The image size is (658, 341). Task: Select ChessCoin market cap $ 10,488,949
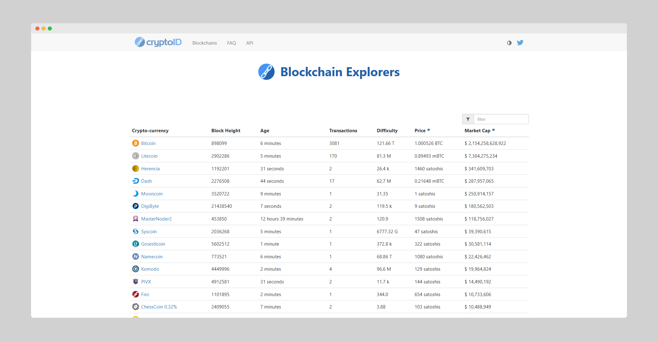point(478,307)
